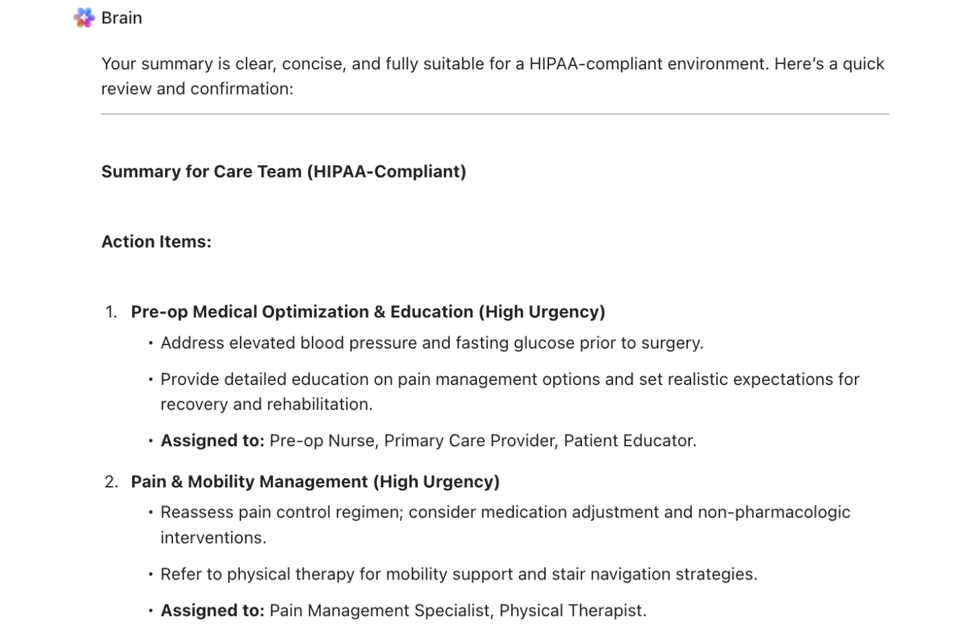Click the horizontal divider below the intro

tap(495, 114)
